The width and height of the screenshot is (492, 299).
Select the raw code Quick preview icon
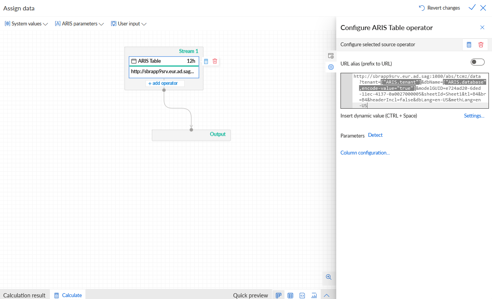302,296
